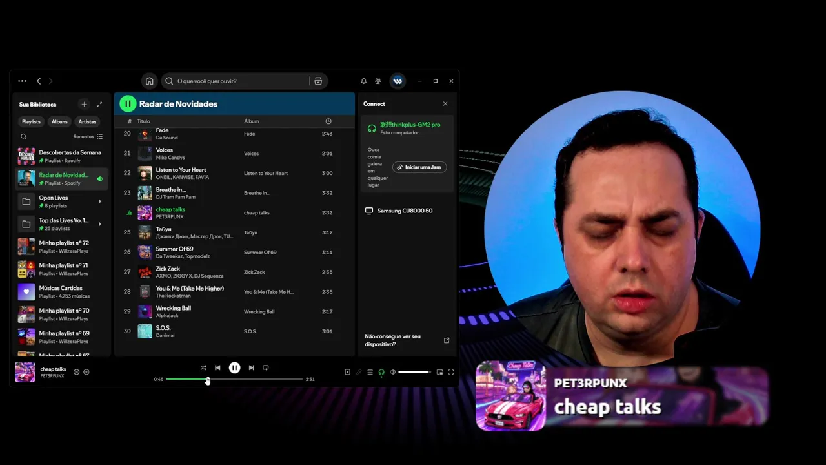Select track Табун

click(234, 232)
